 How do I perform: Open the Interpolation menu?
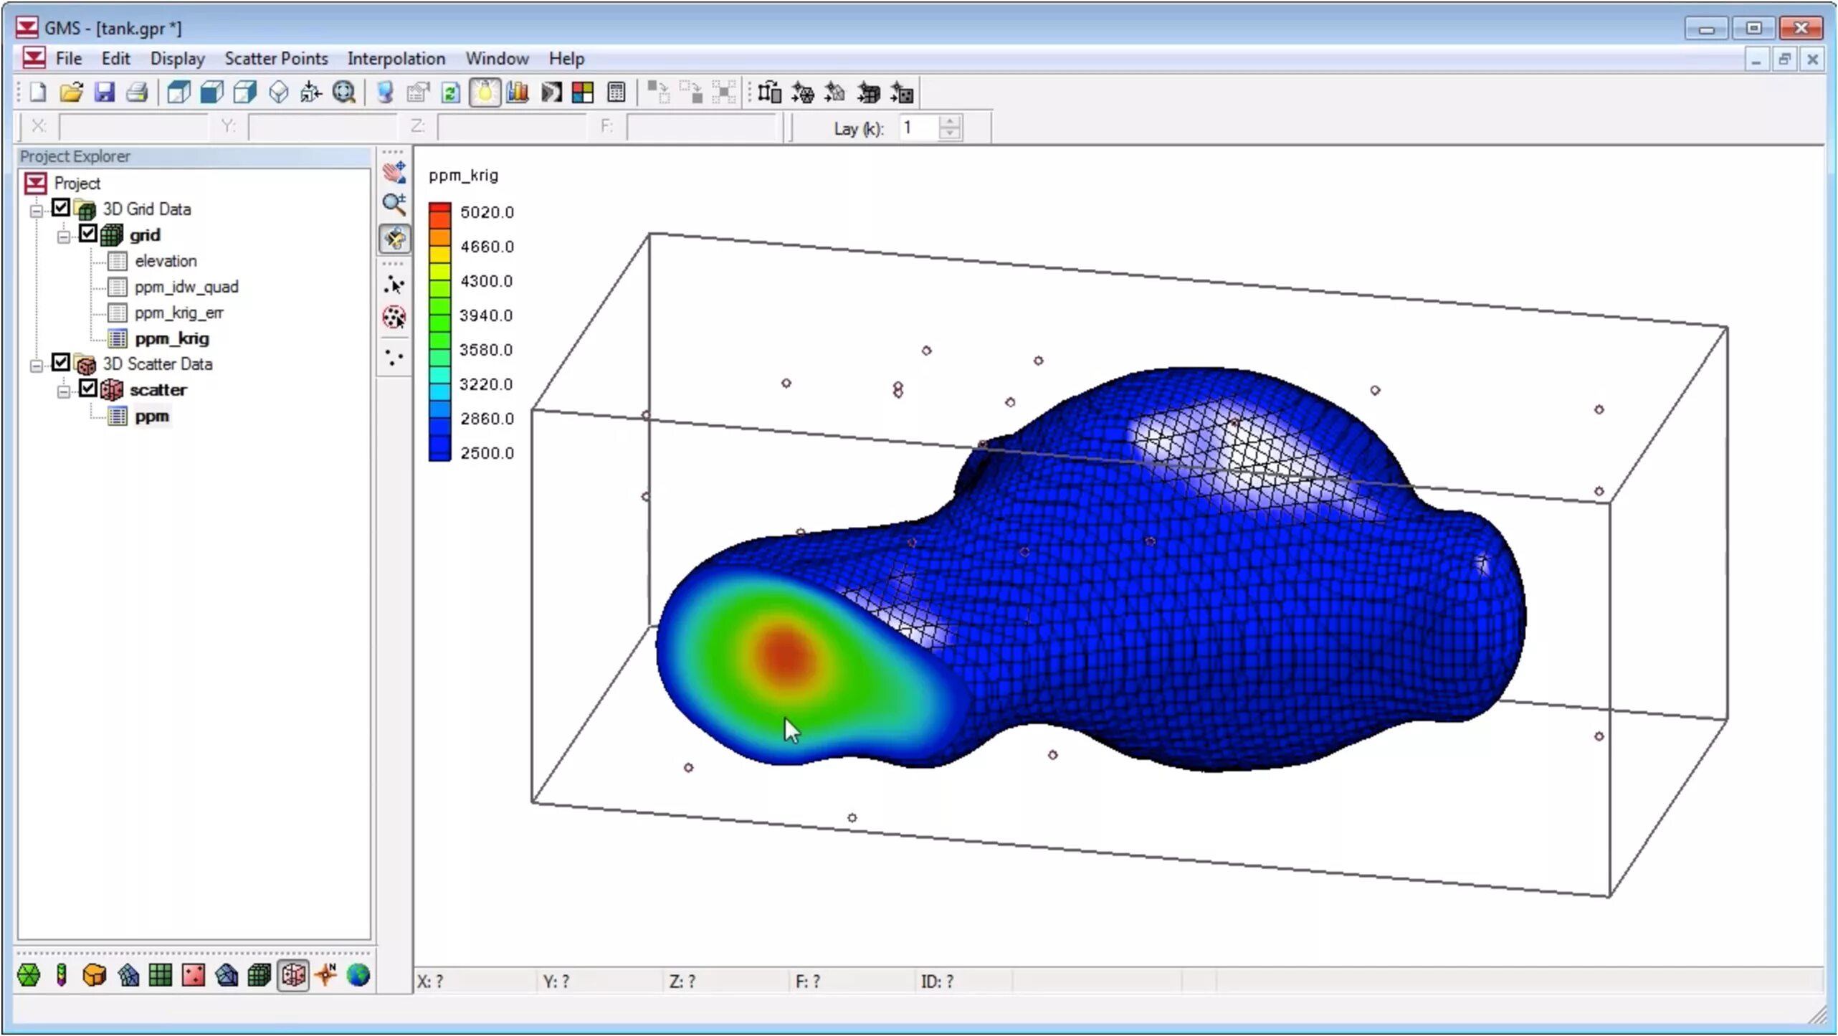pos(396,59)
